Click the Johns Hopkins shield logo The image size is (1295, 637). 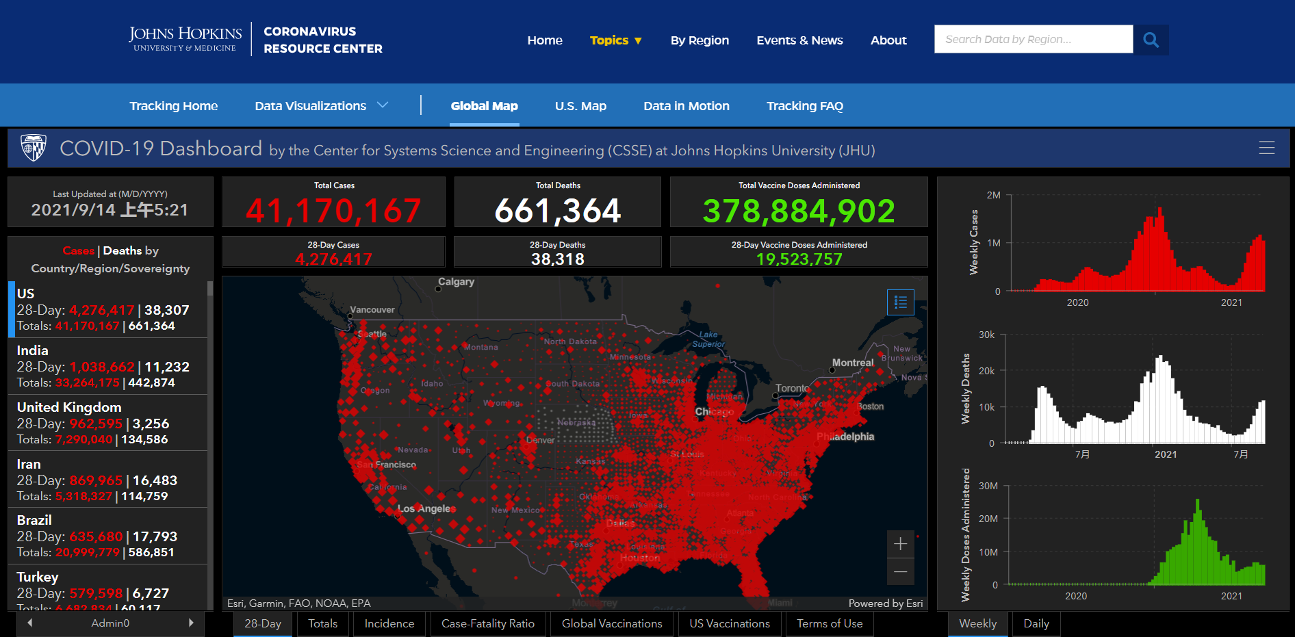[34, 148]
